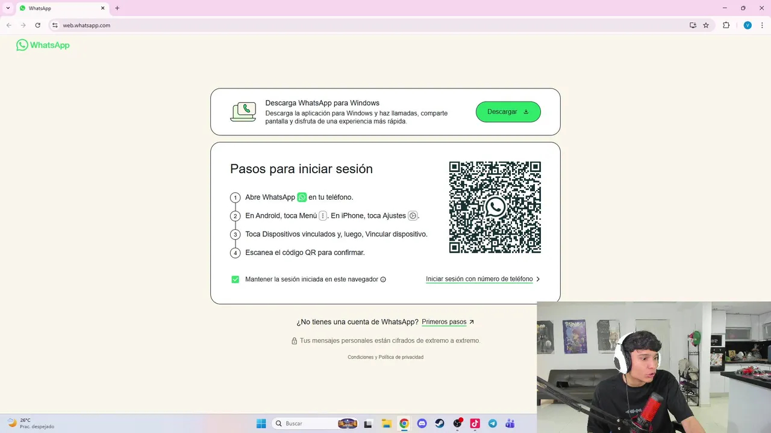Click the taskbar Buscar search box
This screenshot has height=433, width=771.
coord(315,423)
